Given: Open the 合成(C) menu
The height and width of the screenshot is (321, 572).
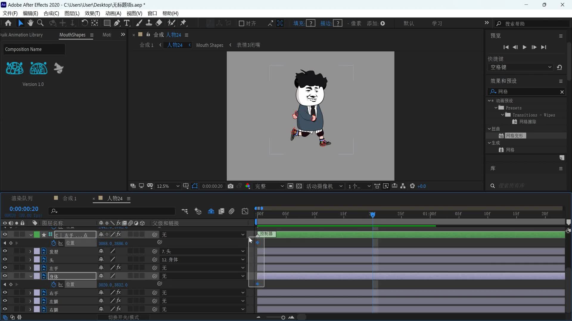Looking at the screenshot, I should (51, 13).
